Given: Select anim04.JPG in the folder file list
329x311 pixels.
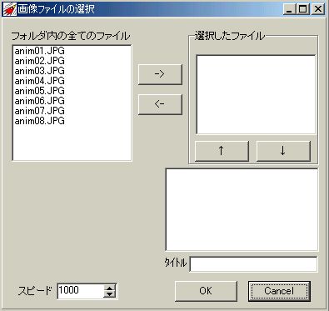Looking at the screenshot, I should [39, 81].
